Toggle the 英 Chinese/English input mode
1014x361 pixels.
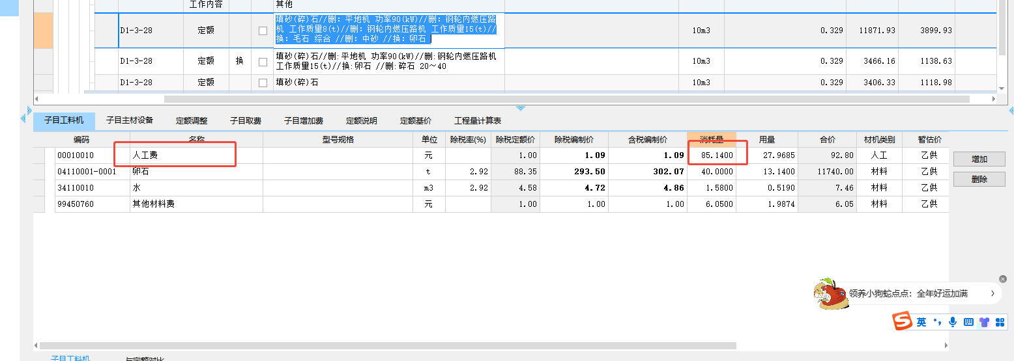tap(921, 322)
